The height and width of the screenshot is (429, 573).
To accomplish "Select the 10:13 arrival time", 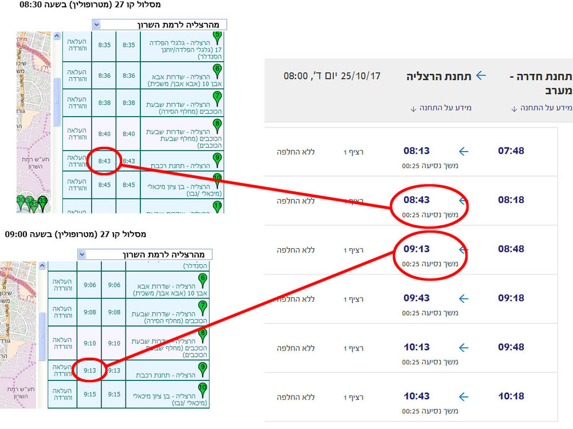I will 417,347.
